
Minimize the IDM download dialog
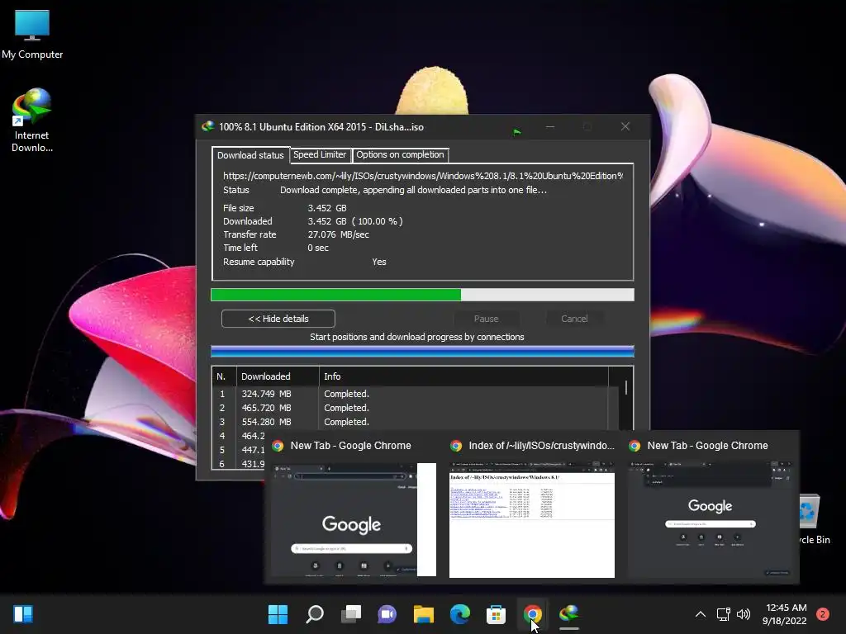coord(550,126)
